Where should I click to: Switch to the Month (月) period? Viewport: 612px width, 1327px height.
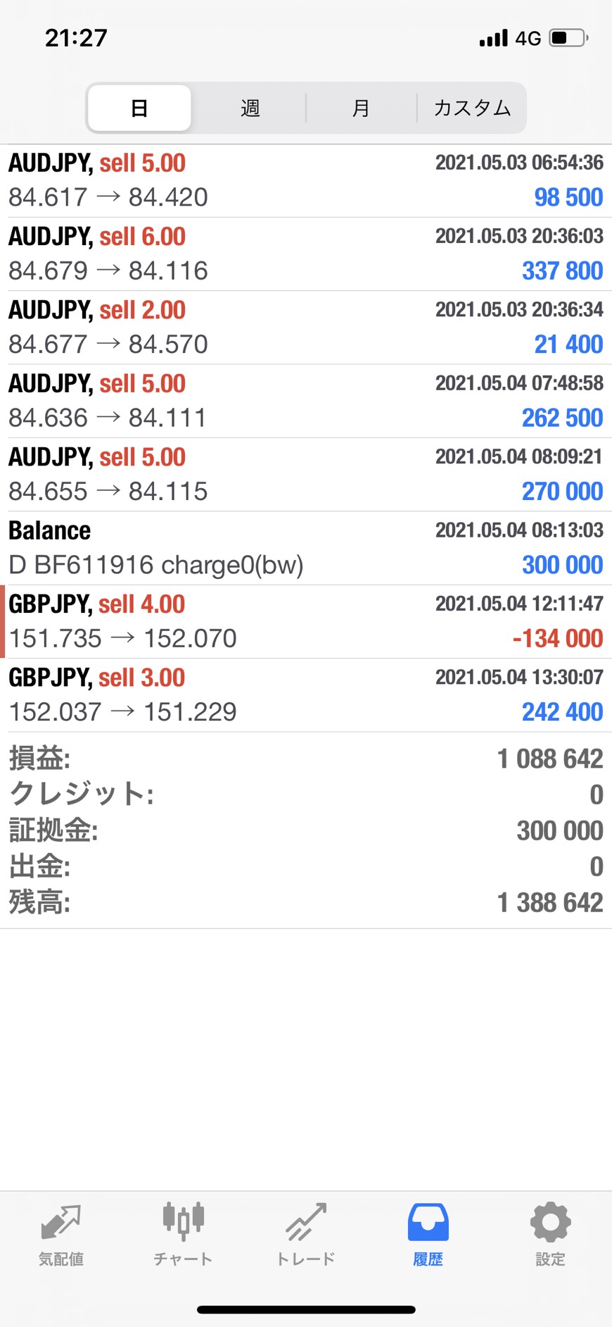[x=361, y=108]
